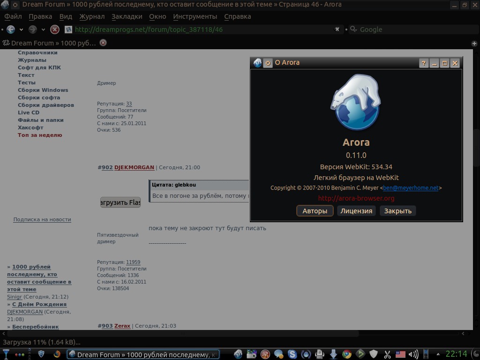Screen dimensions: 480x360
Task: Click the load Flash plugin button
Action: coord(120,202)
